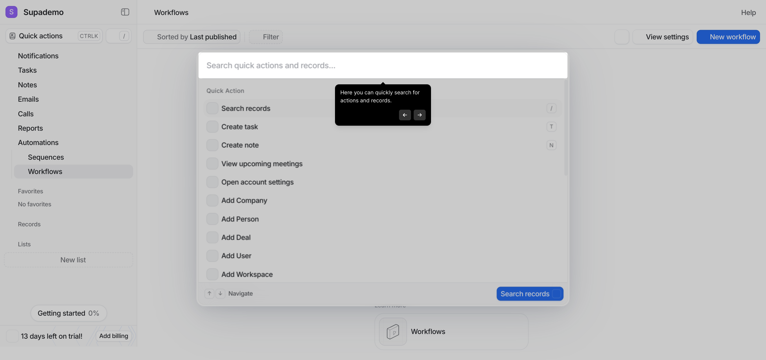
Task: Select Workflows under Automations
Action: [73, 172]
